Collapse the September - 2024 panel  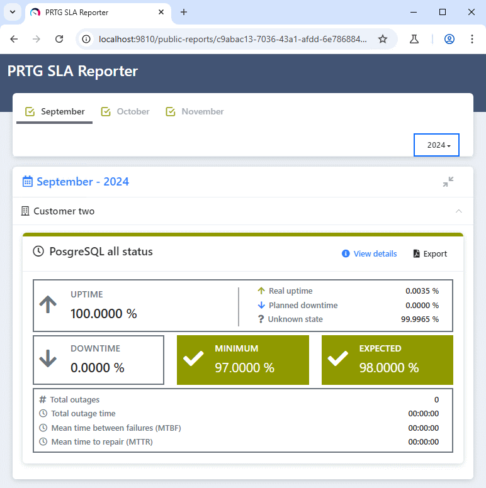(x=448, y=182)
